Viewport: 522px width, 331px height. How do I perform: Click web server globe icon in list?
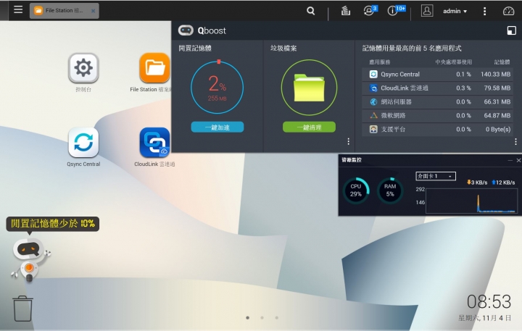coord(373,102)
